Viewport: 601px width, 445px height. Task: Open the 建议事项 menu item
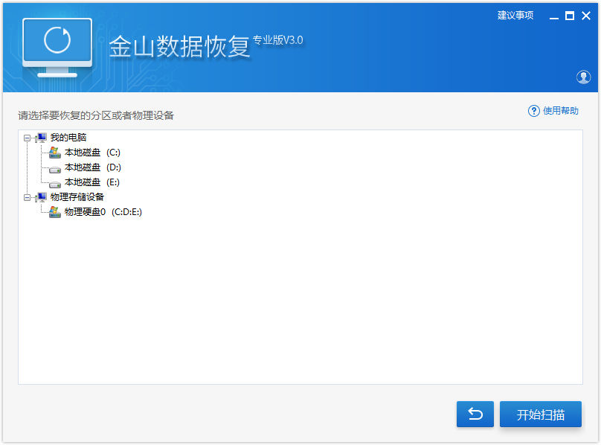click(x=515, y=16)
